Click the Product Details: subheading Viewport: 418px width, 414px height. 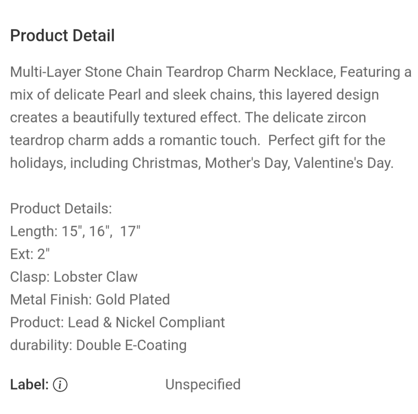point(61,208)
